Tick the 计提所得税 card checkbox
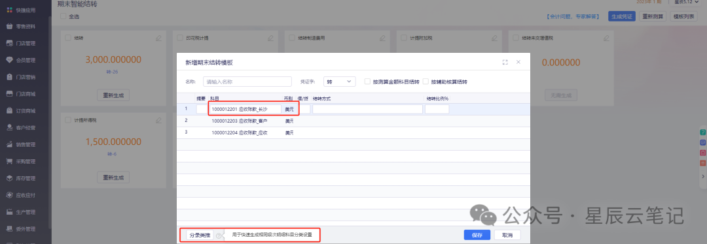The height and width of the screenshot is (244, 707). click(x=68, y=121)
